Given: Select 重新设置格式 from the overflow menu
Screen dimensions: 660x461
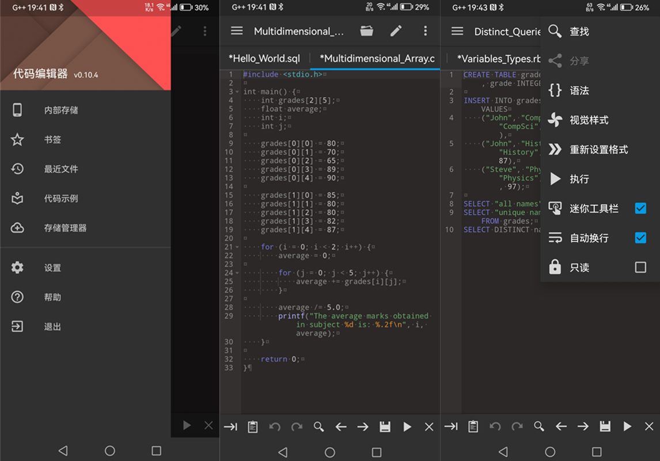Looking at the screenshot, I should [598, 149].
